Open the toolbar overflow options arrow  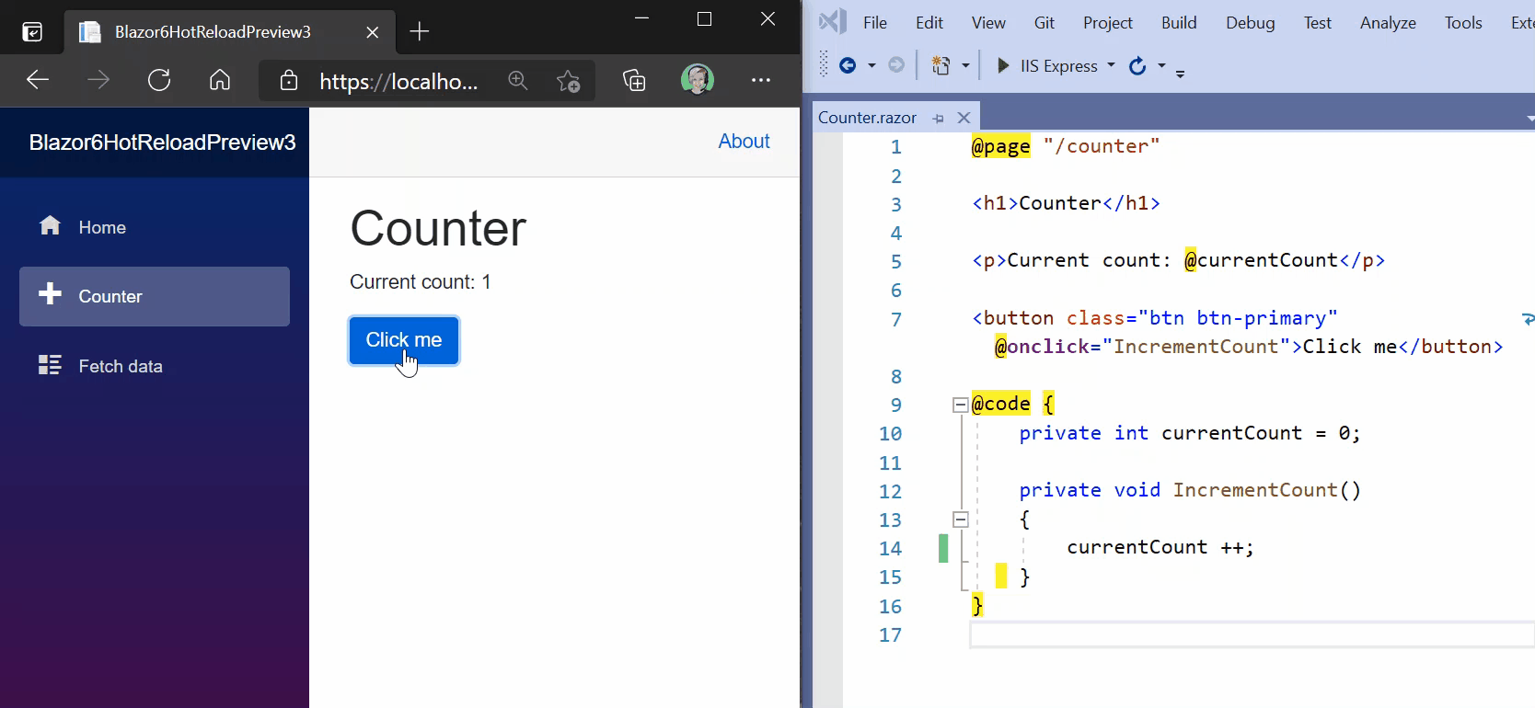[1181, 73]
